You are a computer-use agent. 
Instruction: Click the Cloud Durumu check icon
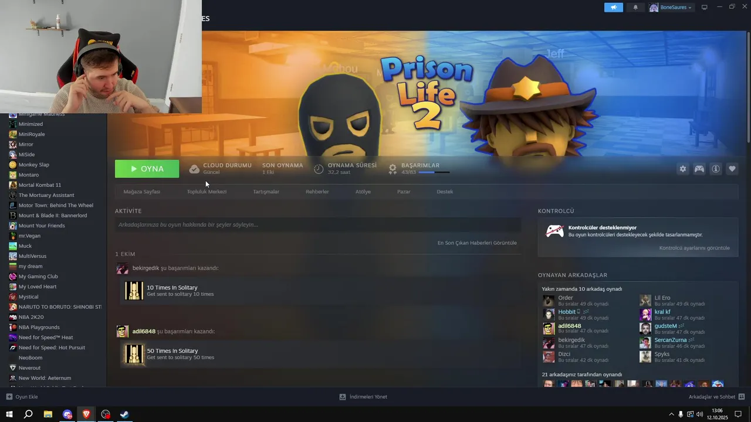pyautogui.click(x=194, y=169)
